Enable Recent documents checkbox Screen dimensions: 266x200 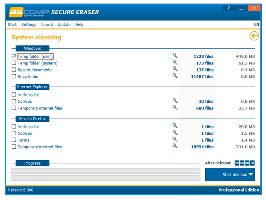click(14, 70)
